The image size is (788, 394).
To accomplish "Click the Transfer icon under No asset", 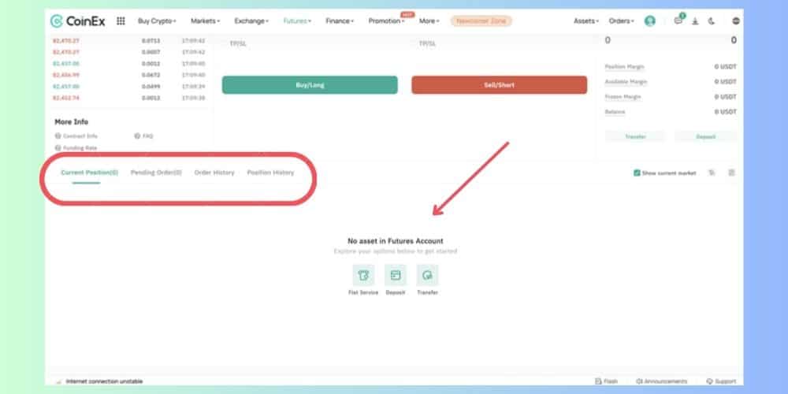I will [x=427, y=275].
